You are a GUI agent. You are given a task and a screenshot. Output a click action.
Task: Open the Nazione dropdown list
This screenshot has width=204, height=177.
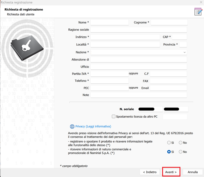[x=185, y=52]
